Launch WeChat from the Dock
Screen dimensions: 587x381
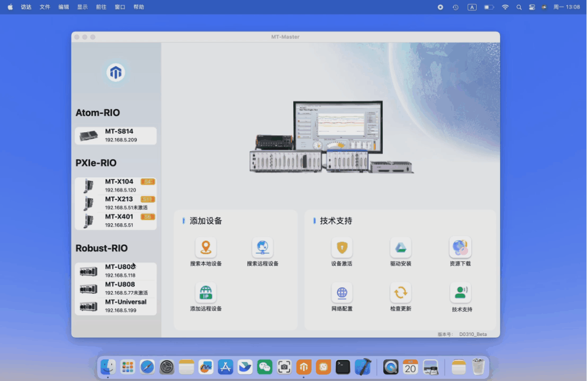coord(264,367)
